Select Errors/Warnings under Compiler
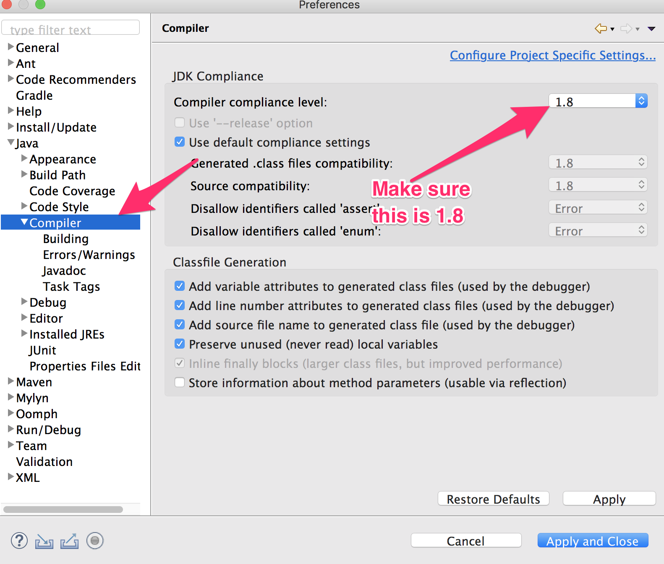664x564 pixels. tap(89, 255)
